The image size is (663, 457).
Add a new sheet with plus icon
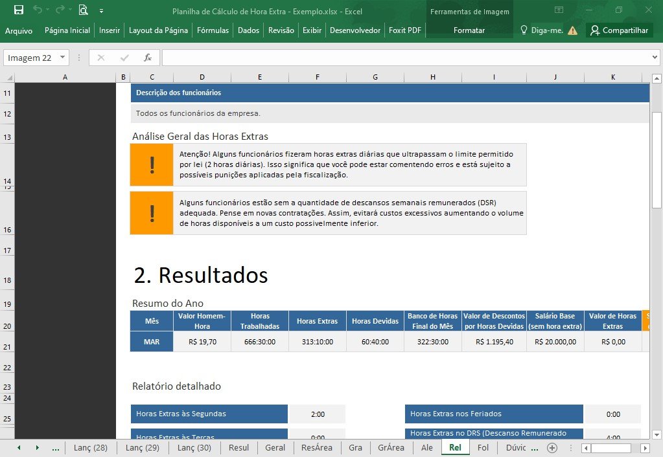point(552,448)
